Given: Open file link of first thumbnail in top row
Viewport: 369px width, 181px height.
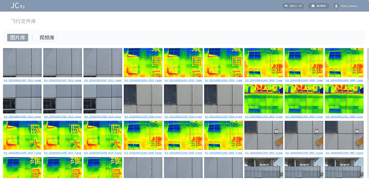Looking at the screenshot, I should click(22, 80).
